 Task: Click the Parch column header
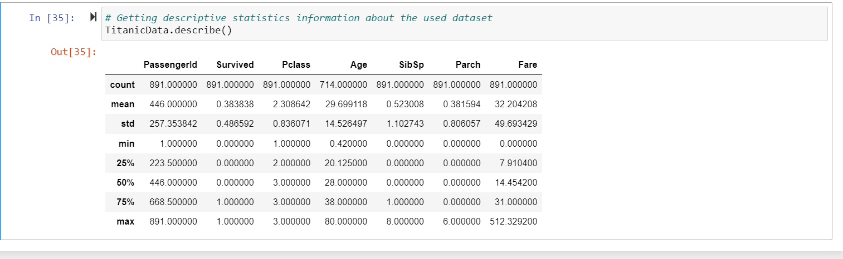click(x=468, y=64)
